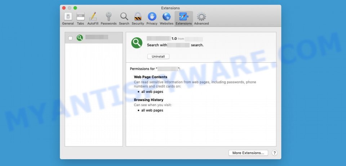The image size is (346, 166).
Task: Open the Search preferences pane
Action: pos(124,19)
